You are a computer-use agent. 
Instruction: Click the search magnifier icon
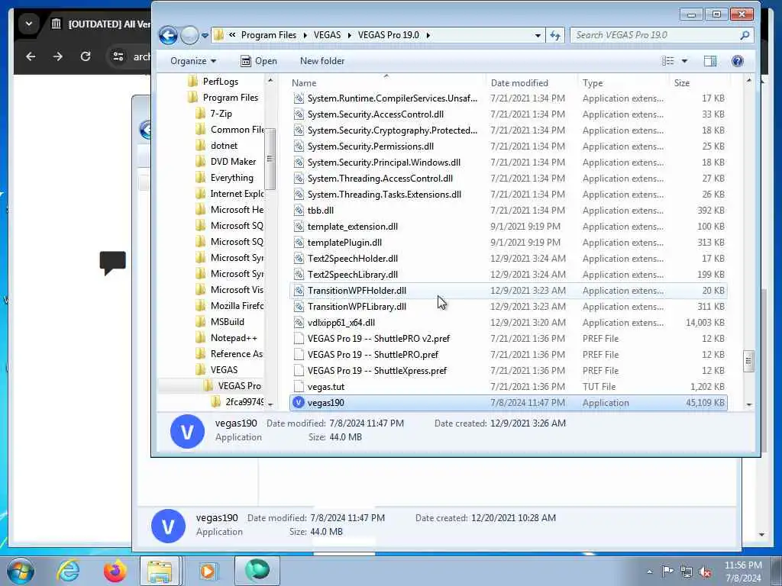(x=745, y=35)
